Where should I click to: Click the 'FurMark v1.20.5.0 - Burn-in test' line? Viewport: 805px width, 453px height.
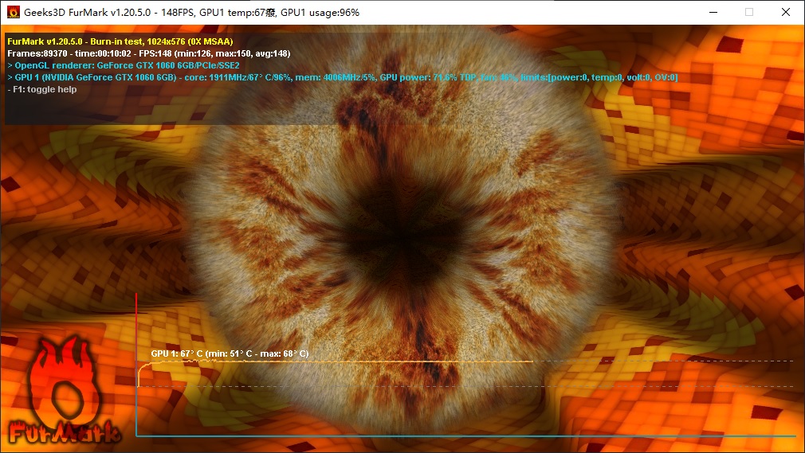(120, 41)
